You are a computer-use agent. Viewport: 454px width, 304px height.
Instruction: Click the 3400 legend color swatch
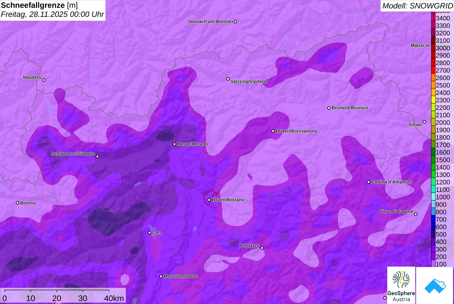pyautogui.click(x=433, y=18)
